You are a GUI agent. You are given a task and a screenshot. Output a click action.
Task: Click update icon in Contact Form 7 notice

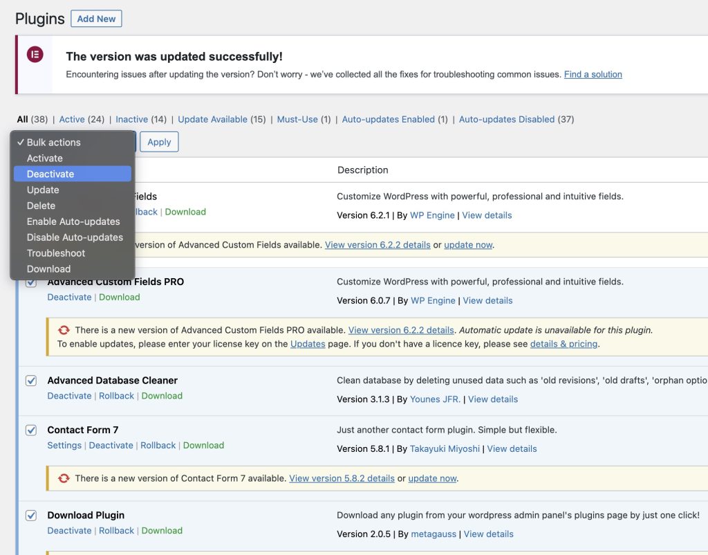64,478
